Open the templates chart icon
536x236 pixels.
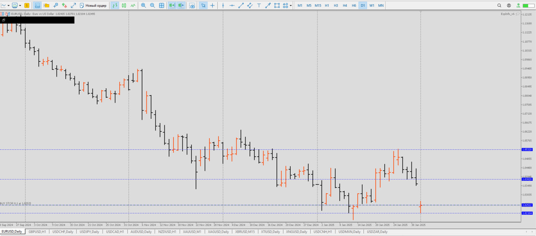pos(15,5)
